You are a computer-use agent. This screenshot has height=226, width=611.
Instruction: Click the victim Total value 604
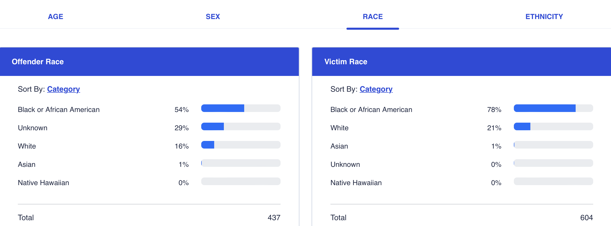click(x=586, y=218)
